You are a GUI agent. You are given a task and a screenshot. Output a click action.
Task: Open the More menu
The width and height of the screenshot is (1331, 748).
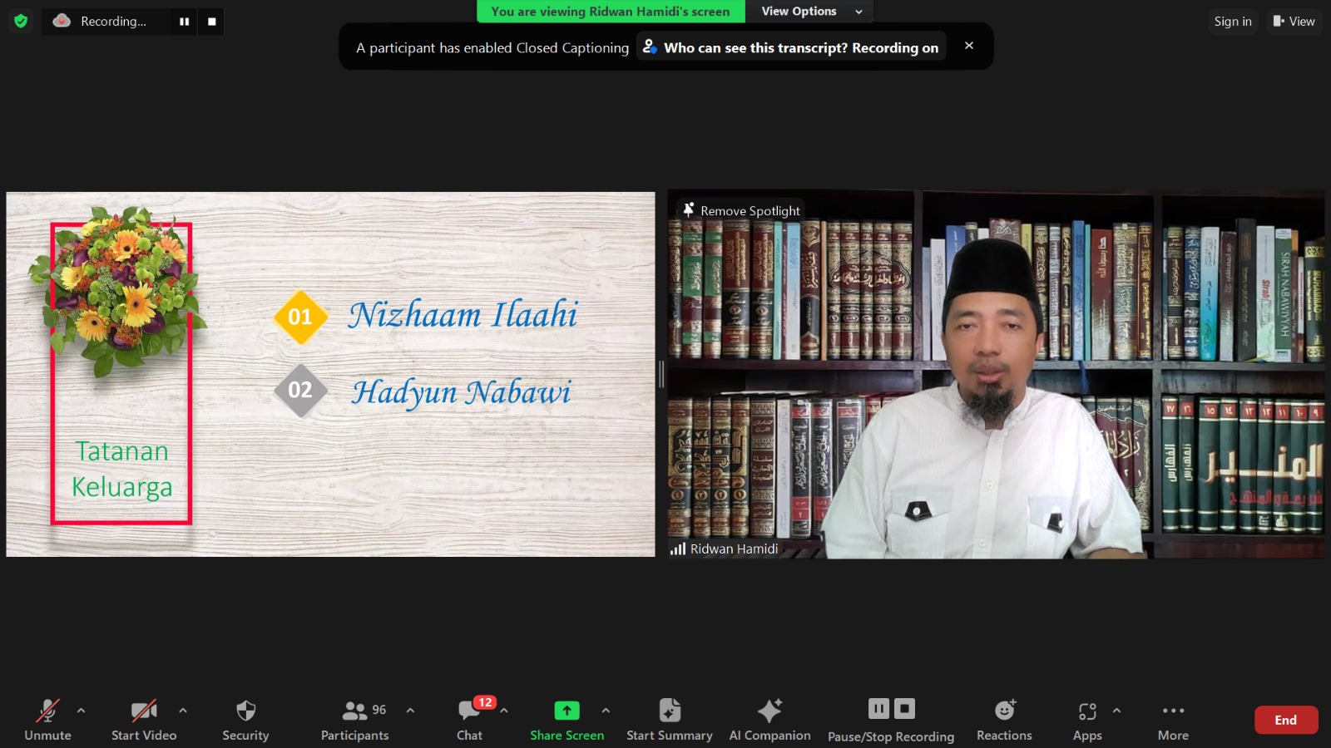(1173, 720)
